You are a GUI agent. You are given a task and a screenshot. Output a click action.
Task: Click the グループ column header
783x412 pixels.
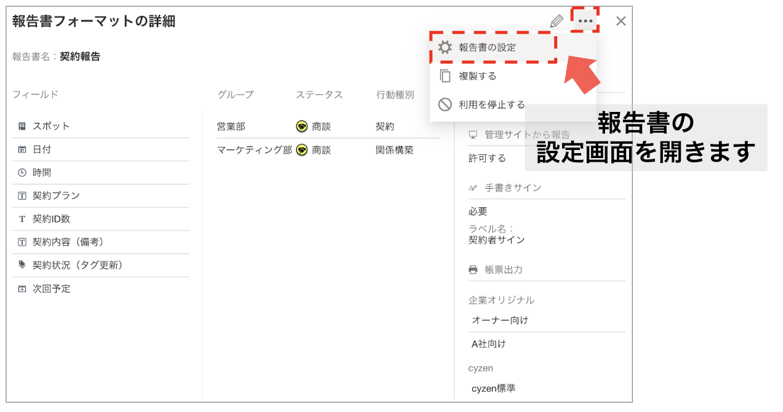(x=235, y=95)
